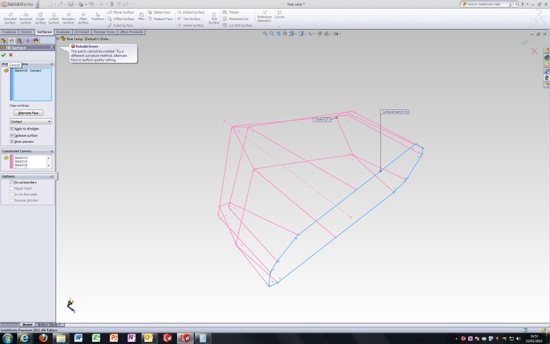Click the Extruded Surface tool
This screenshot has height=344, width=550.
[10, 17]
